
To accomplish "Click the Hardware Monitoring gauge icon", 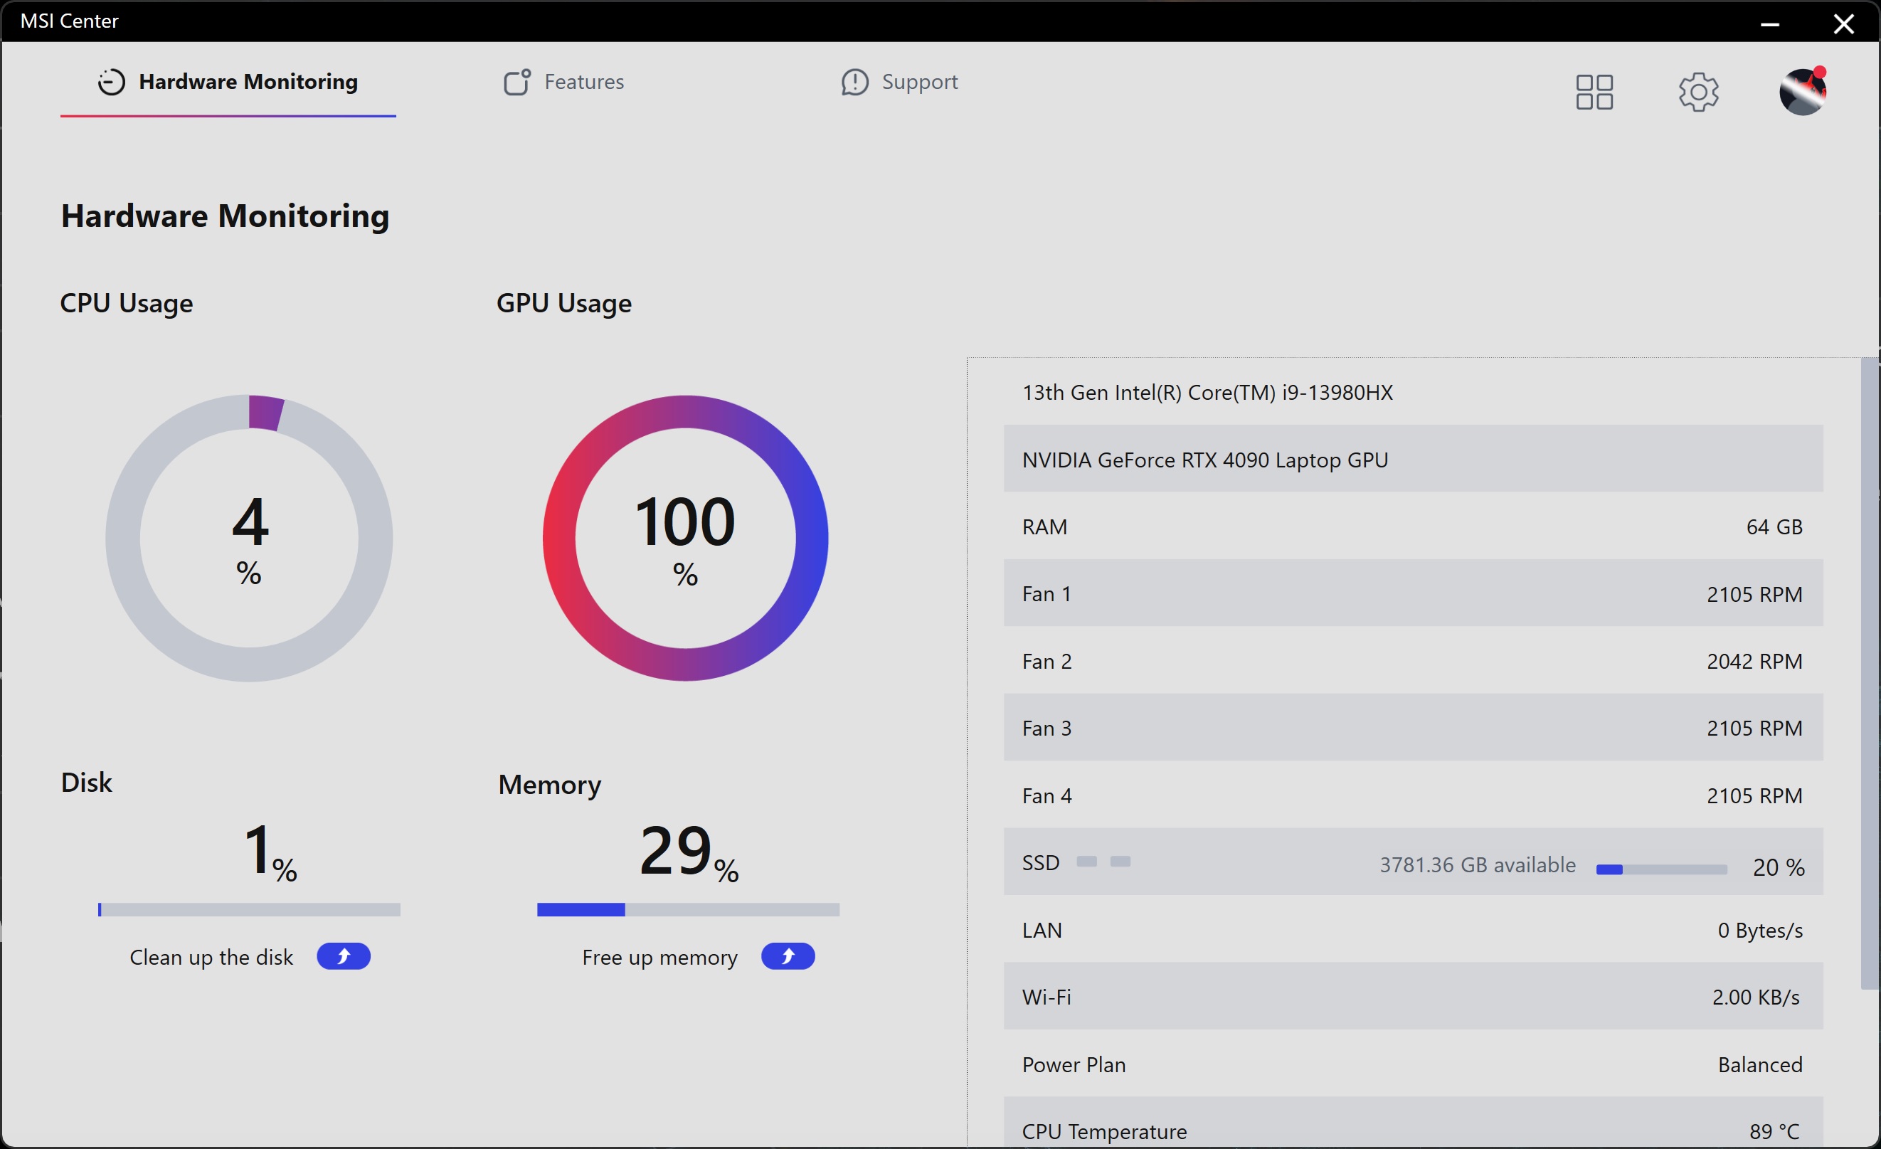I will tap(111, 82).
